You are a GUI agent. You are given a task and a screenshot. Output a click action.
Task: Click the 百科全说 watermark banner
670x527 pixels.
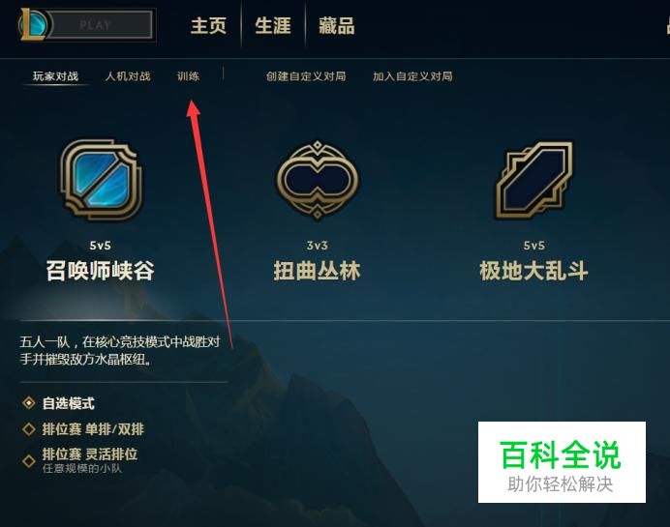[x=562, y=462]
